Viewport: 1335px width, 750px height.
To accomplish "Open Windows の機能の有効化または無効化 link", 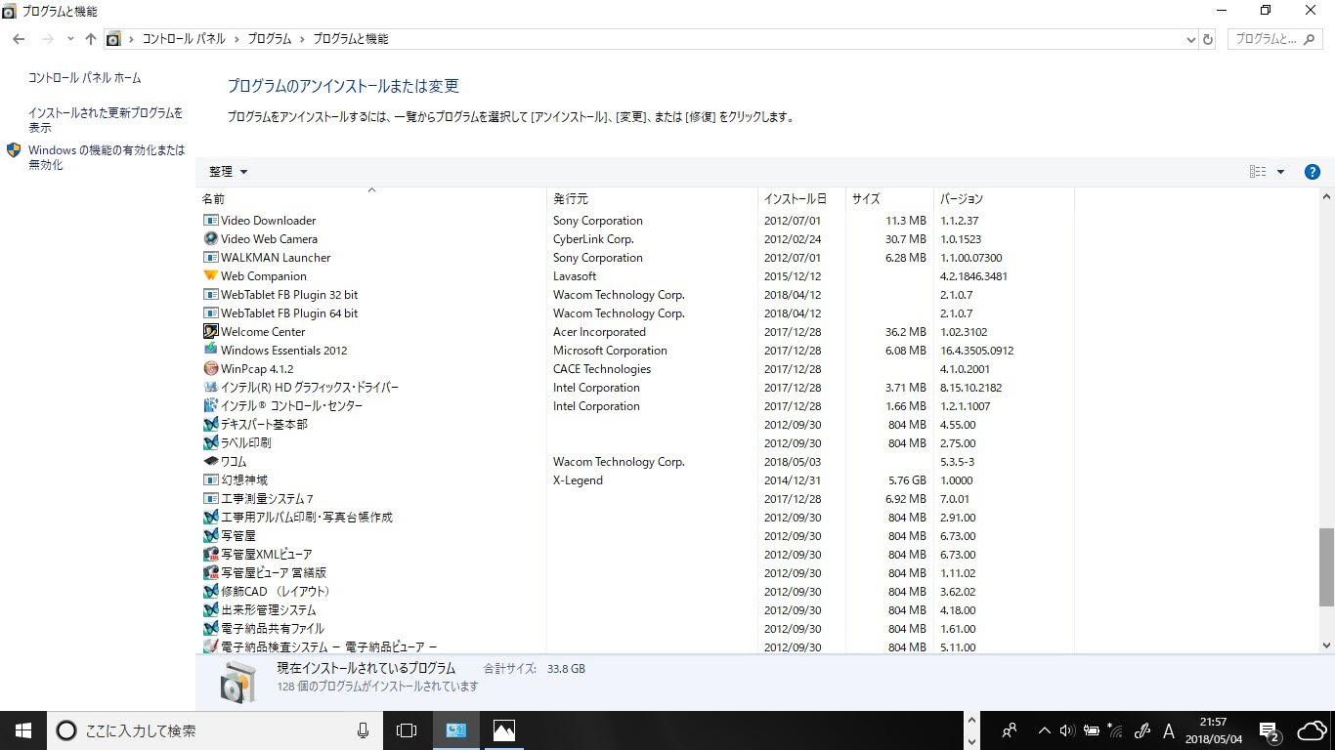I will click(106, 157).
